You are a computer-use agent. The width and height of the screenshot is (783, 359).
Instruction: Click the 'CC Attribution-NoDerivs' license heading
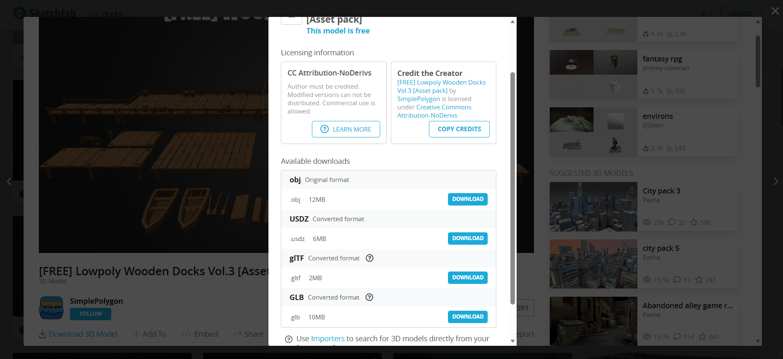pos(329,73)
